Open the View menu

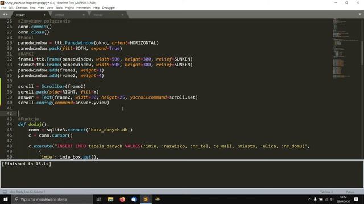tap(41, 8)
